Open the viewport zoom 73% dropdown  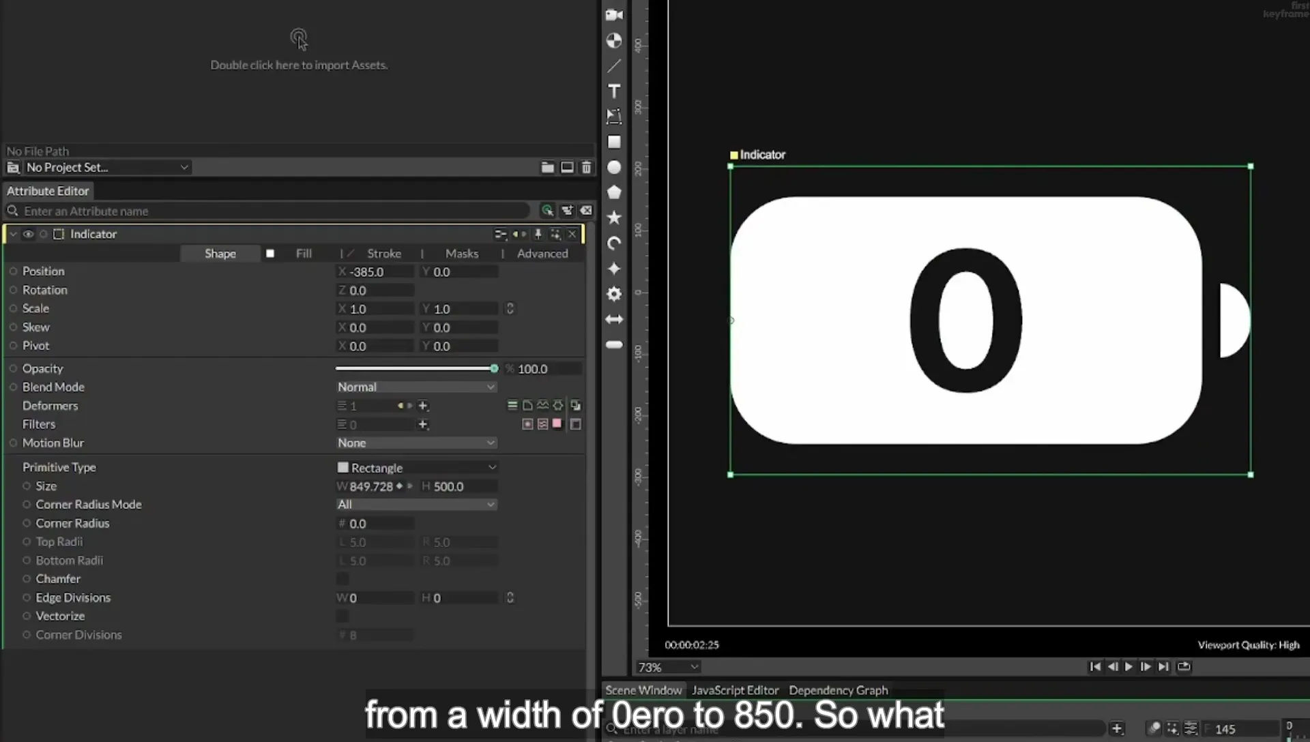(x=668, y=667)
